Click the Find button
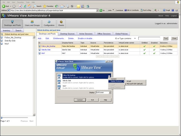Screen dimensions: 181x136 click(165, 39)
